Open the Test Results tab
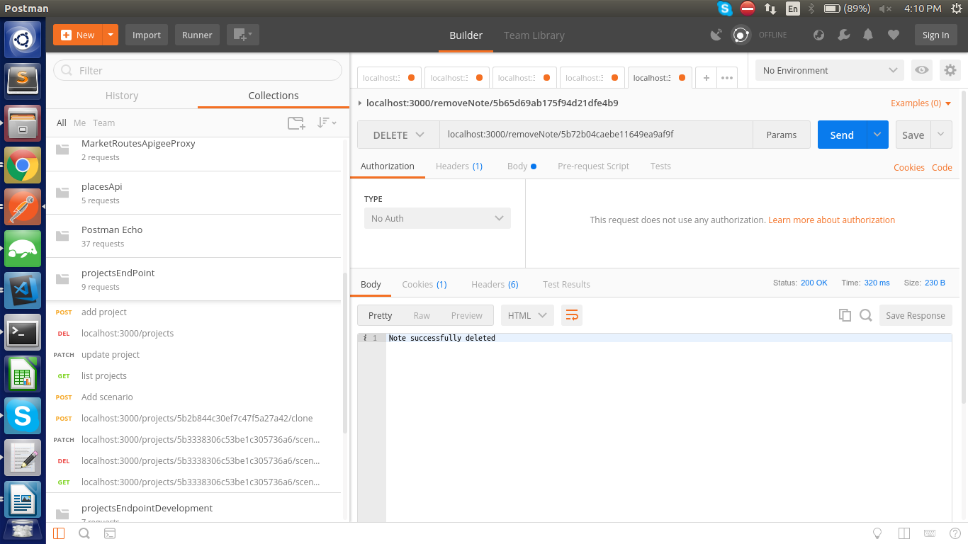968x544 pixels. tap(566, 284)
